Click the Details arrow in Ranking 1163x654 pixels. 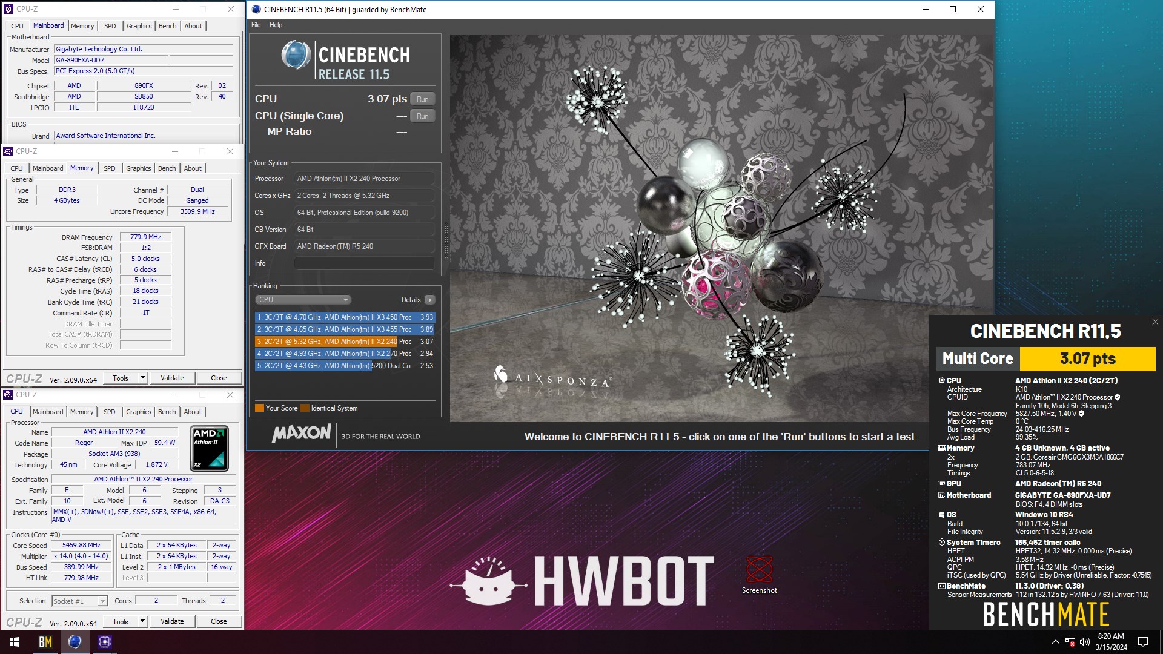pos(429,300)
